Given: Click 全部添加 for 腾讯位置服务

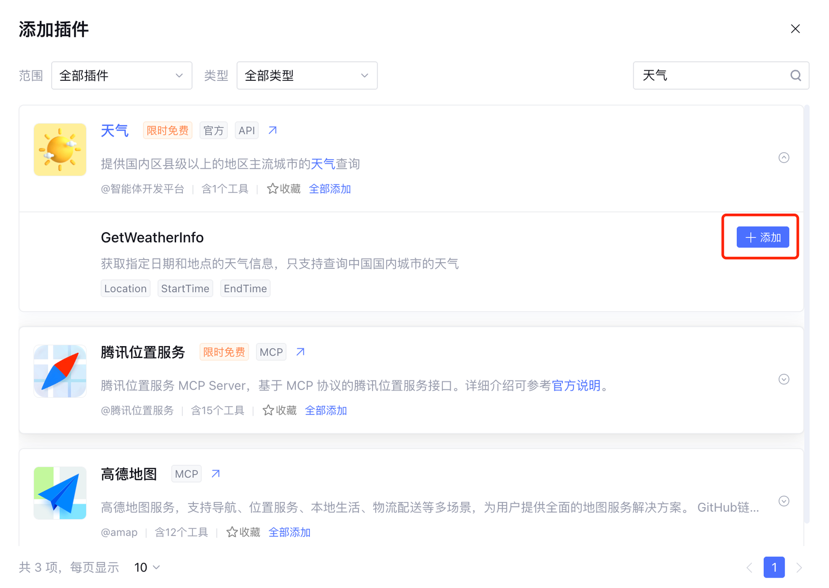Looking at the screenshot, I should (326, 411).
